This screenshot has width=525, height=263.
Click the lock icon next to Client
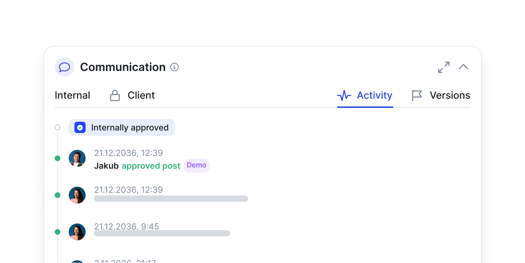pos(115,96)
